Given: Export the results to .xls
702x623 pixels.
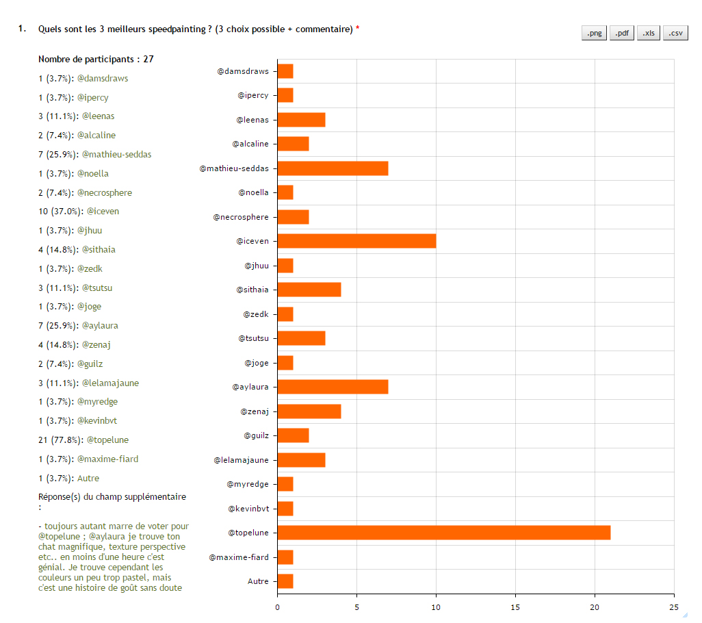Looking at the screenshot, I should tap(649, 33).
